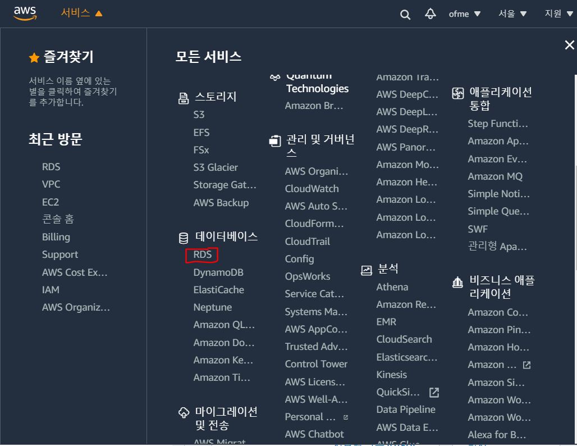
Task: Open Simple Que… service
Action: coord(498,212)
